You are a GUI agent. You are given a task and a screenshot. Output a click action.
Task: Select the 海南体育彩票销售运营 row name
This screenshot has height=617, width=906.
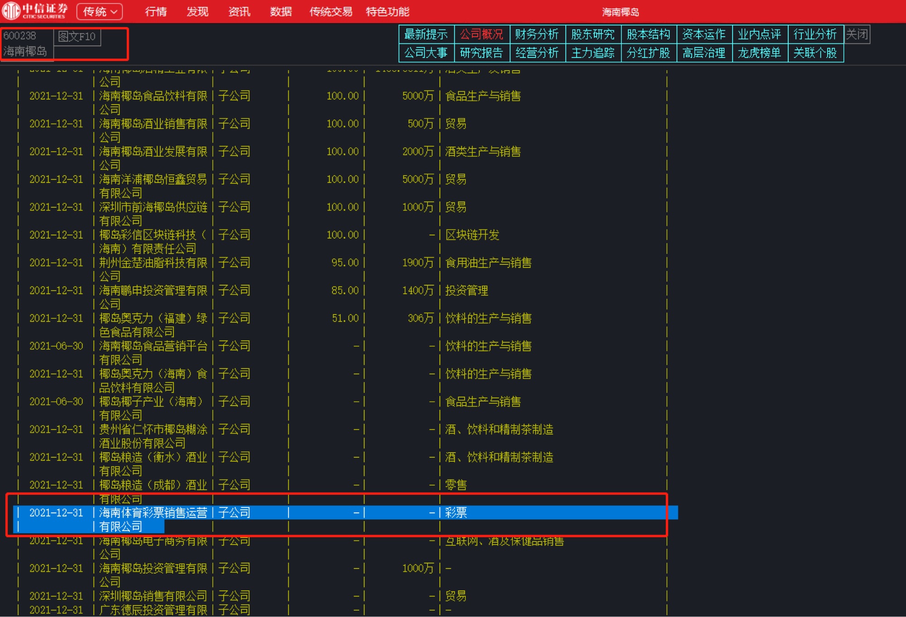coord(153,512)
